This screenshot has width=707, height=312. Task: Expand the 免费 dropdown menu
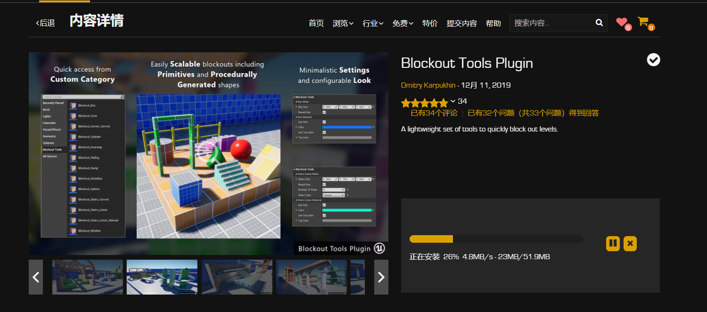click(x=403, y=23)
